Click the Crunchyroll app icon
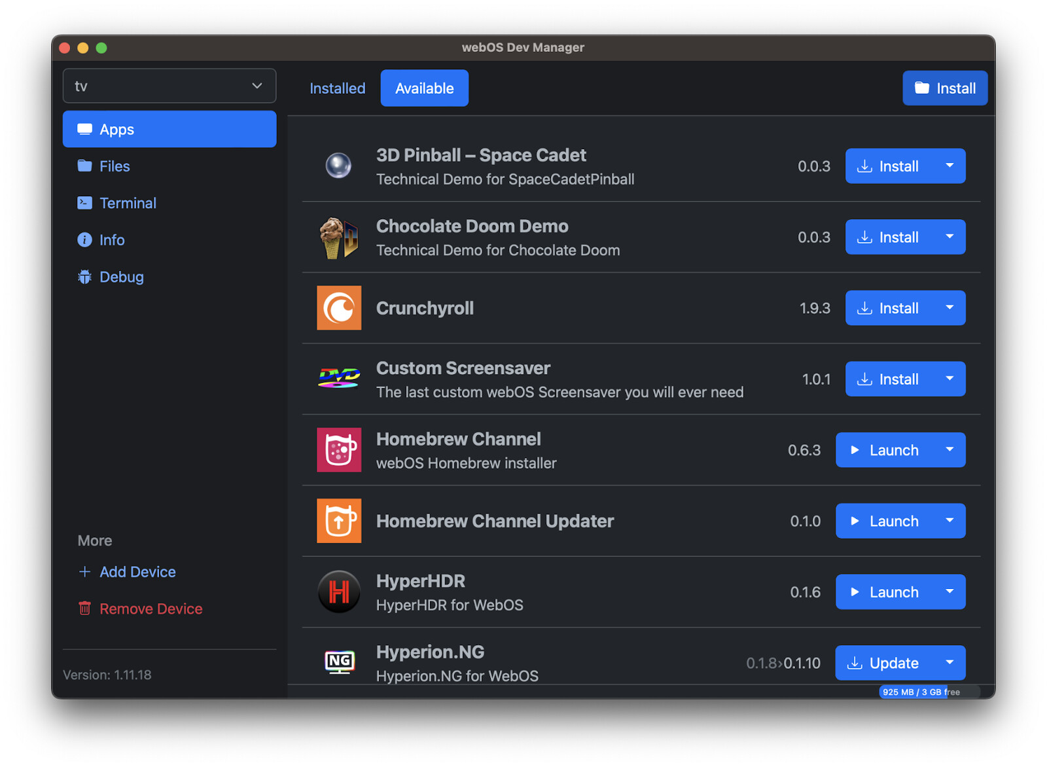1047x767 pixels. coord(339,308)
